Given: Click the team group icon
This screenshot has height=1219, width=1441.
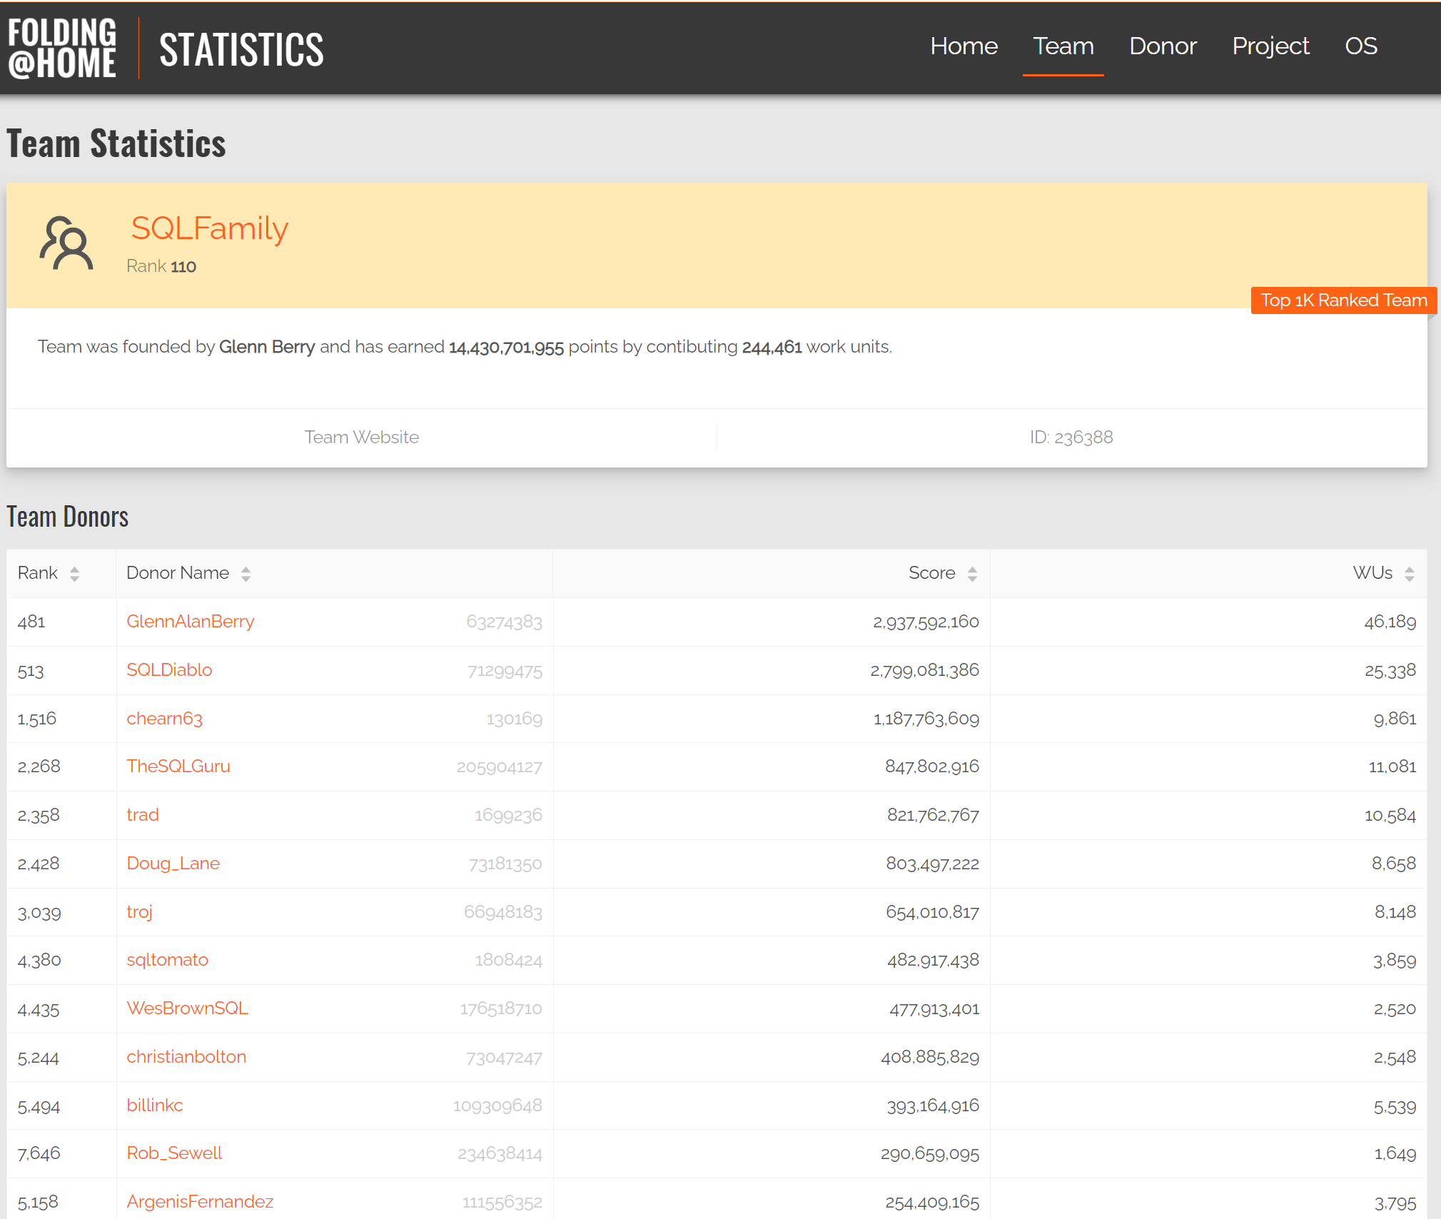Looking at the screenshot, I should point(66,243).
